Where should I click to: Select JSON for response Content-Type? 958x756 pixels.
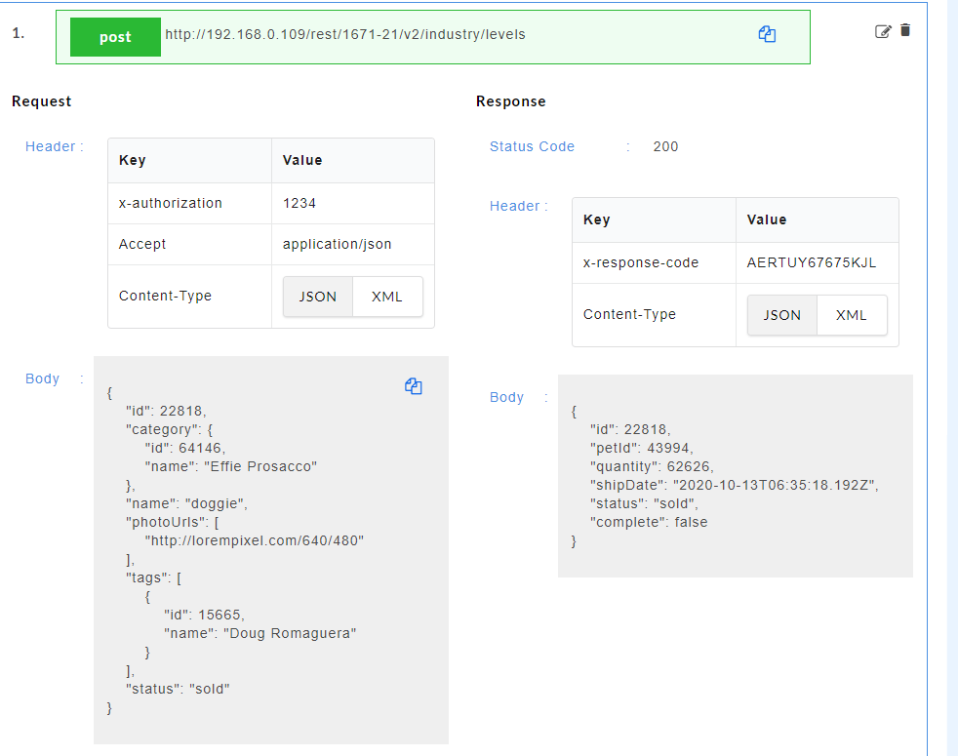tap(781, 315)
